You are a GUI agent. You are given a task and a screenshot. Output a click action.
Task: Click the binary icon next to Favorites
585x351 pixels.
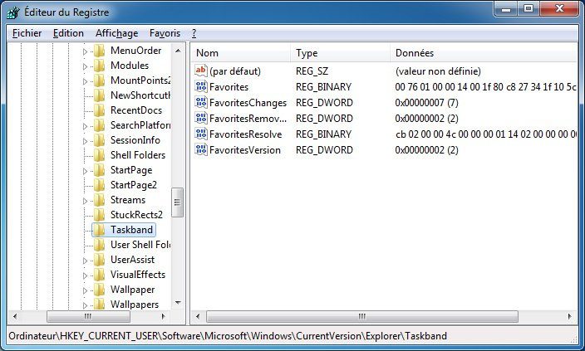(x=201, y=86)
